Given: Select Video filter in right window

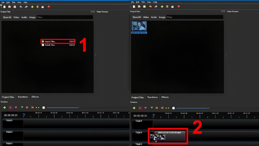Looking at the screenshot, I should (146, 17).
